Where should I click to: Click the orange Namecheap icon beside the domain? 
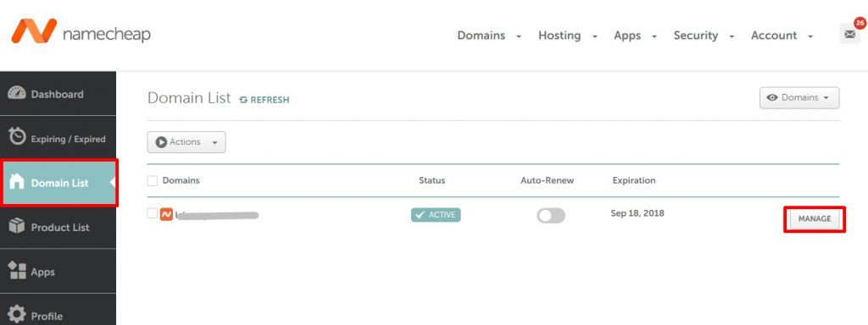pyautogui.click(x=166, y=214)
